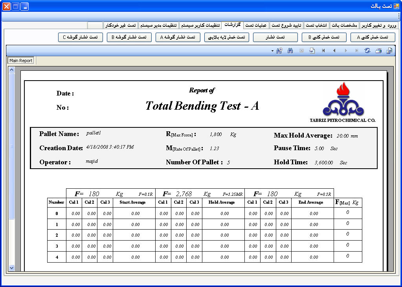Click the Go to Page icon
The height and width of the screenshot is (287, 402).
coord(312,51)
